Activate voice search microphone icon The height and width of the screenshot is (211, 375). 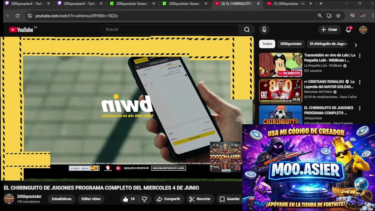click(x=264, y=30)
